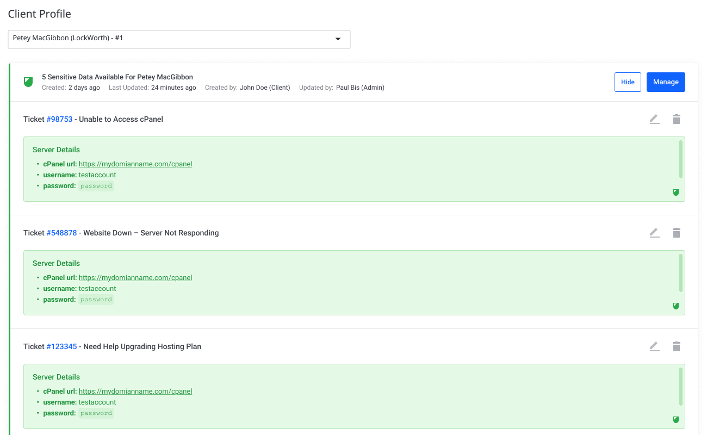Click 'Need Help Upgrading Hosting Plan' title
Viewport: 707px width, 435px height.
pyautogui.click(x=142, y=346)
